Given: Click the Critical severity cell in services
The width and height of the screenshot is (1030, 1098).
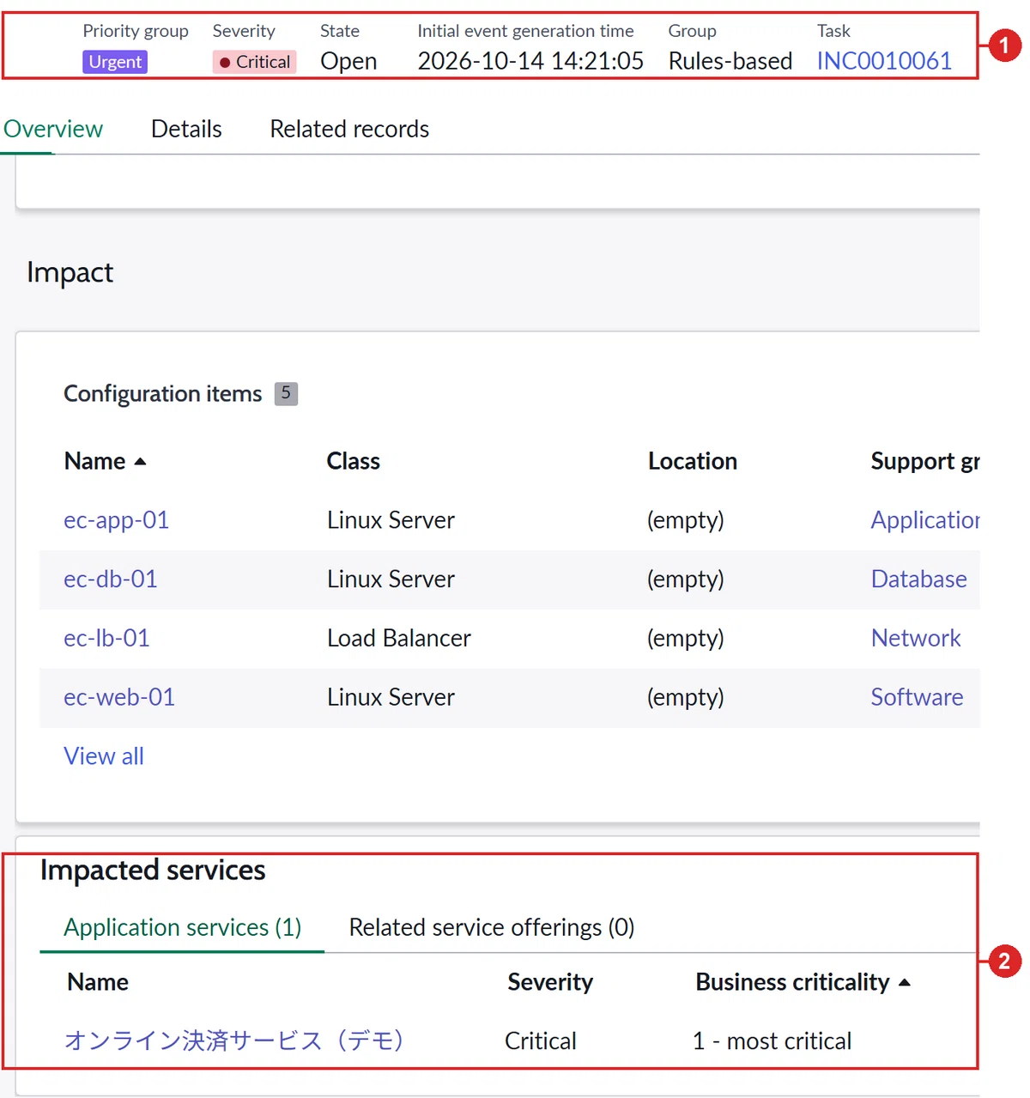Looking at the screenshot, I should pos(540,1041).
